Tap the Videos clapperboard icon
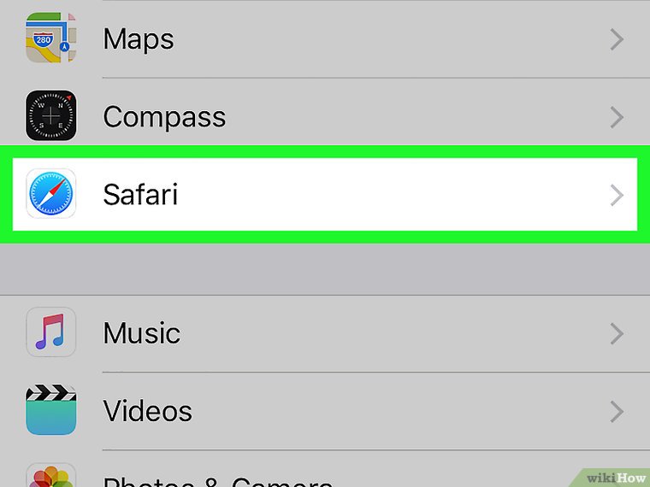Screen dimensions: 650x487 (x=50, y=411)
